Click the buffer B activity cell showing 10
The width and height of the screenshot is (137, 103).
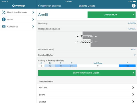50,66
